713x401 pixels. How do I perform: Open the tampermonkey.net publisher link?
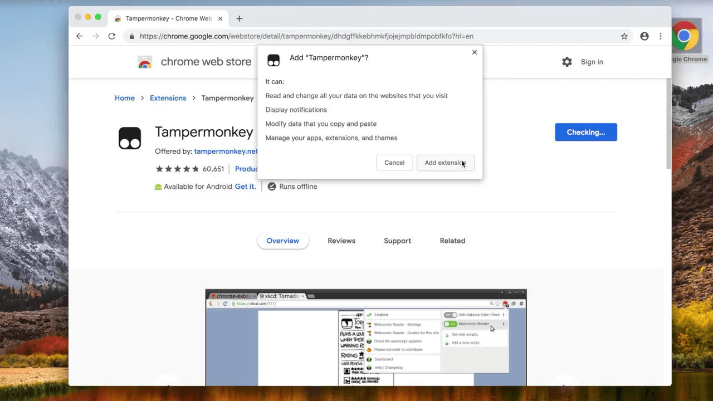[x=226, y=151]
